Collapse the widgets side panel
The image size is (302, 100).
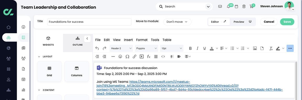coord(87,39)
